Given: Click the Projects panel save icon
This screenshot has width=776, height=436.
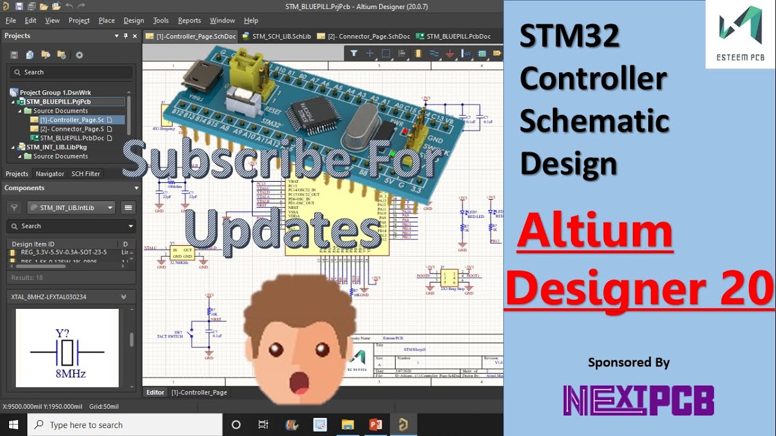Looking at the screenshot, I should click(14, 54).
